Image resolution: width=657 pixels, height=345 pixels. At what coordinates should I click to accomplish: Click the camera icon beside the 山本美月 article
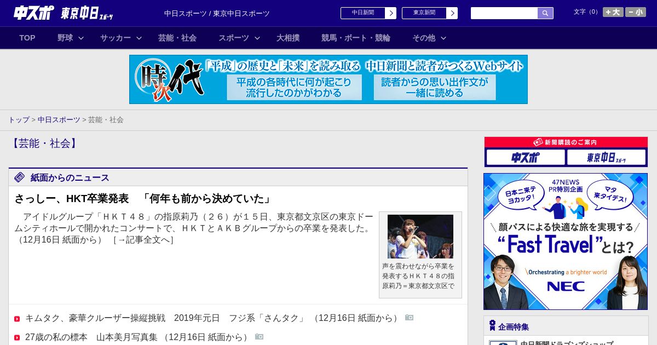point(259,337)
